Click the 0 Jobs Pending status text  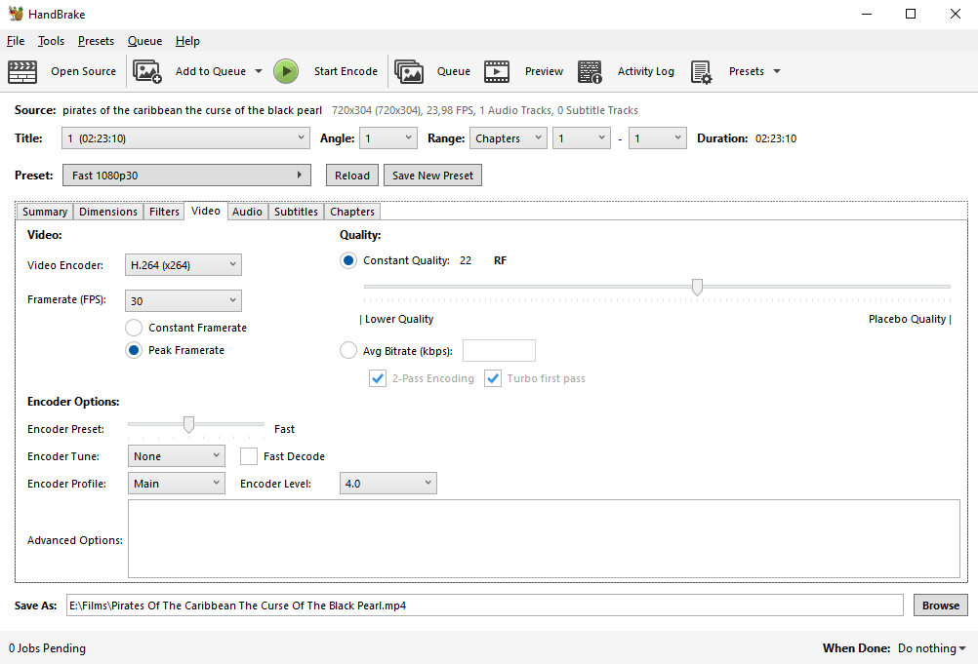pos(48,648)
